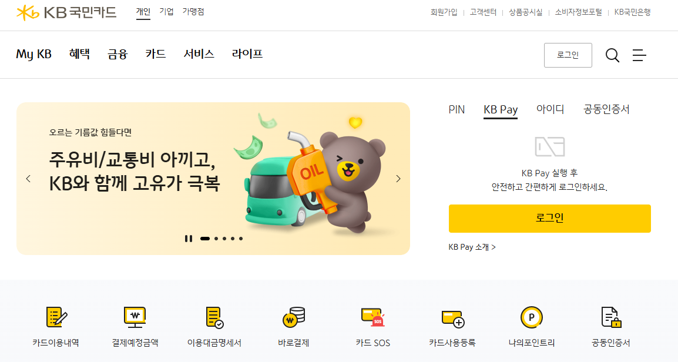Open the 카드 SOS icon

pos(372,317)
